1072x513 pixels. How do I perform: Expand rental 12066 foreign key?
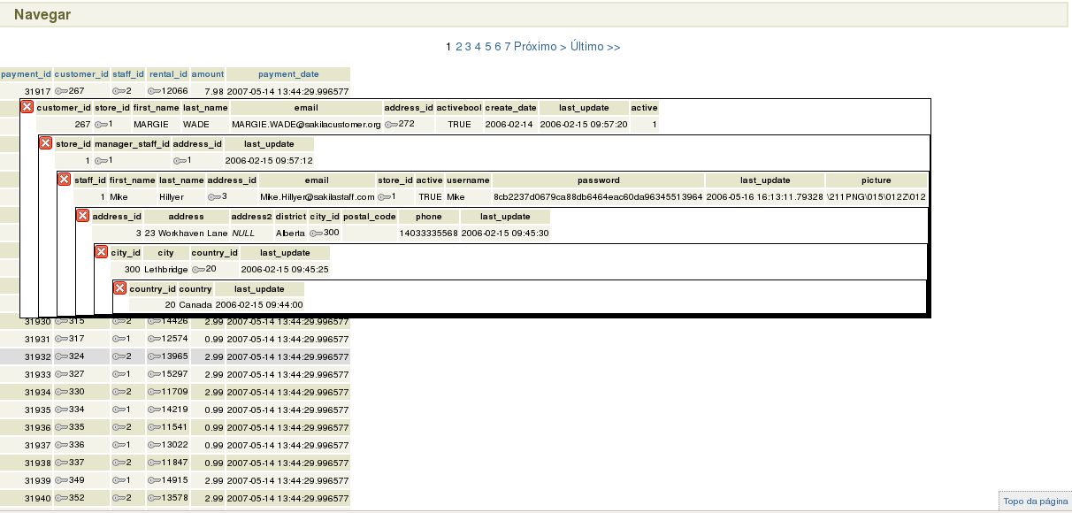154,91
